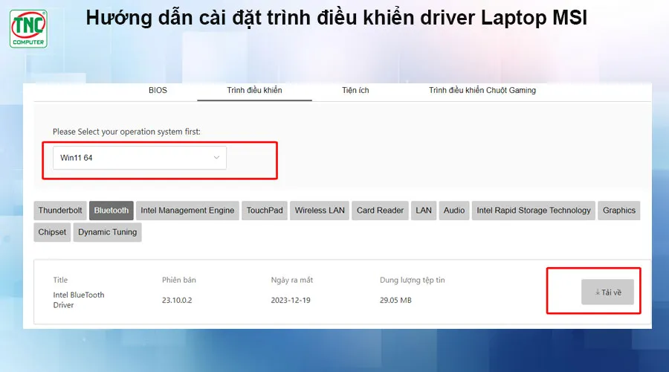669x372 pixels.
Task: Select the Card Reader category
Action: (x=380, y=211)
